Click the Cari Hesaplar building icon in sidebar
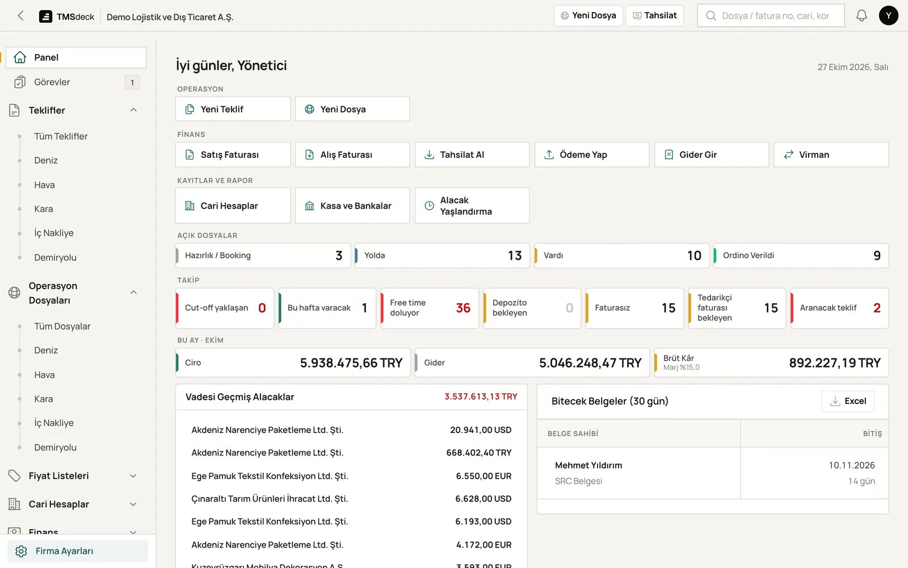This screenshot has width=908, height=568. [15, 504]
